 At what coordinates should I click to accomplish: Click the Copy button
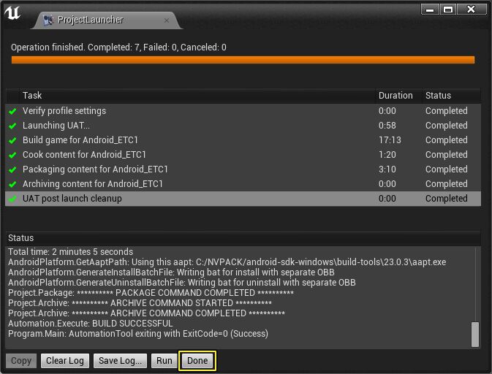[21, 361]
